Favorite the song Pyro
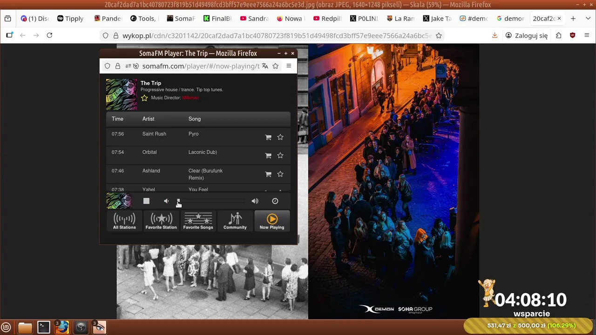This screenshot has width=596, height=335. click(280, 137)
